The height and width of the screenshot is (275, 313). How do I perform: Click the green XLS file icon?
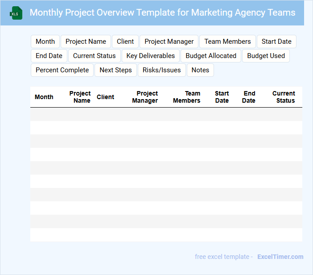(16, 13)
